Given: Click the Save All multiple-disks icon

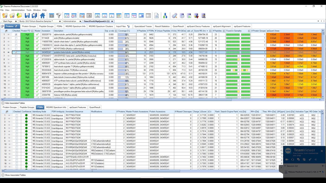Looking at the screenshot, I should [x=34, y=16].
